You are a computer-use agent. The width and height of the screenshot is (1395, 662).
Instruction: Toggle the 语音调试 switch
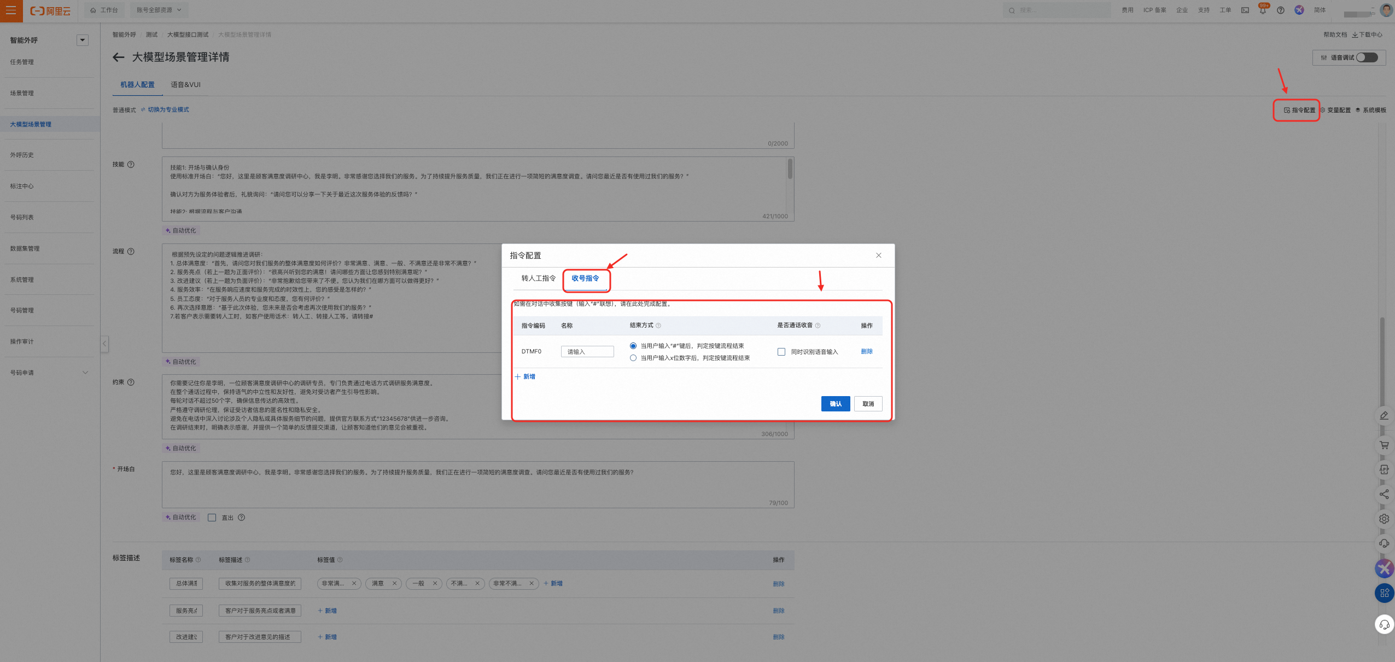[x=1367, y=57]
